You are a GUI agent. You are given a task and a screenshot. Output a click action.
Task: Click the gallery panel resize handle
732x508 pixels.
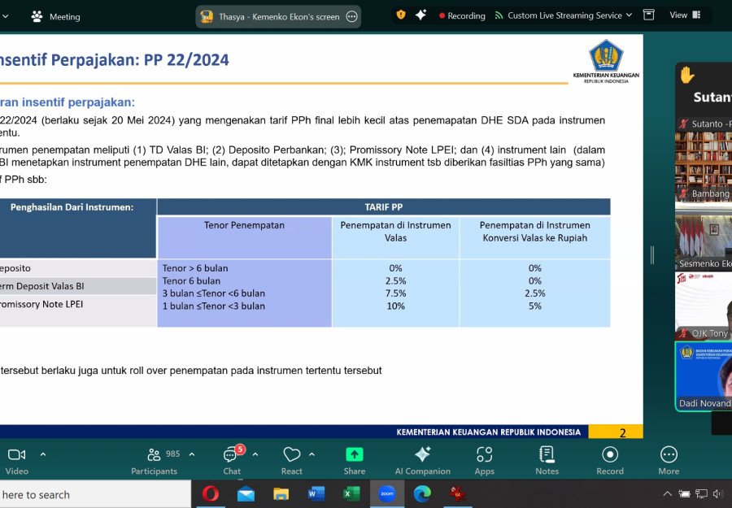(652, 254)
